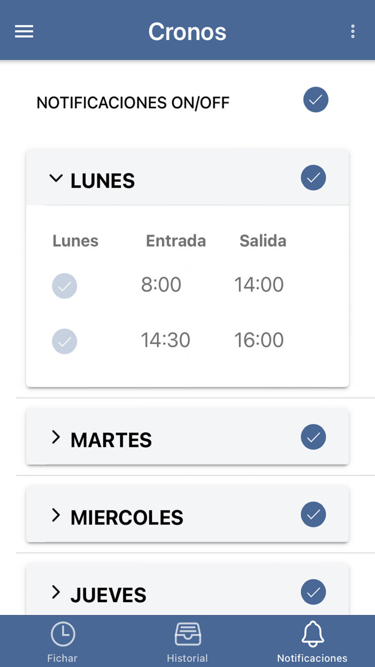
Task: Click the checkmark badge next to JUEVES
Action: coord(313,592)
